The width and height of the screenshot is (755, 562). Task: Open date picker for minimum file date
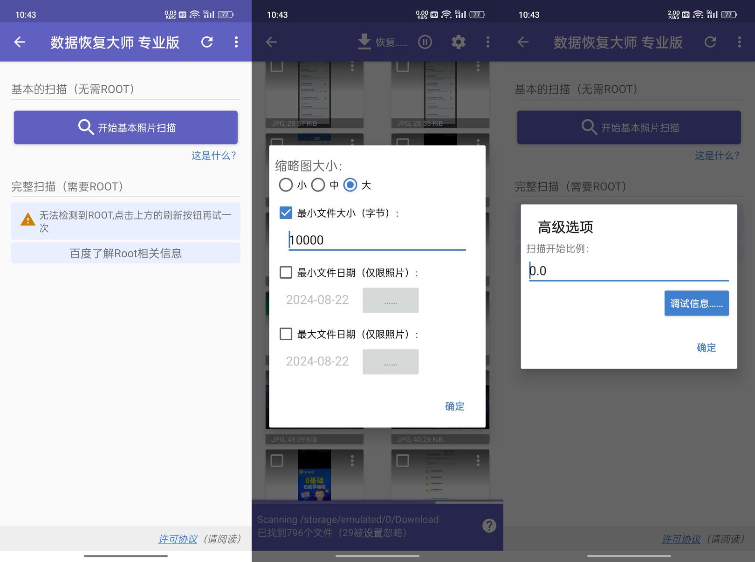pyautogui.click(x=391, y=301)
